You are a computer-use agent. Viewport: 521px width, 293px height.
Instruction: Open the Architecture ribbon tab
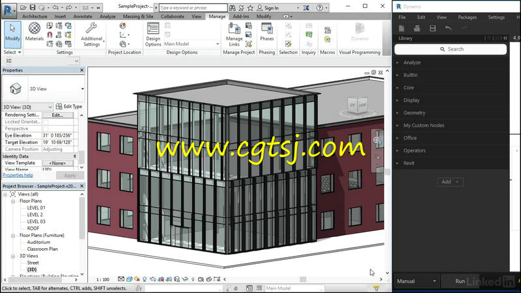pos(35,16)
